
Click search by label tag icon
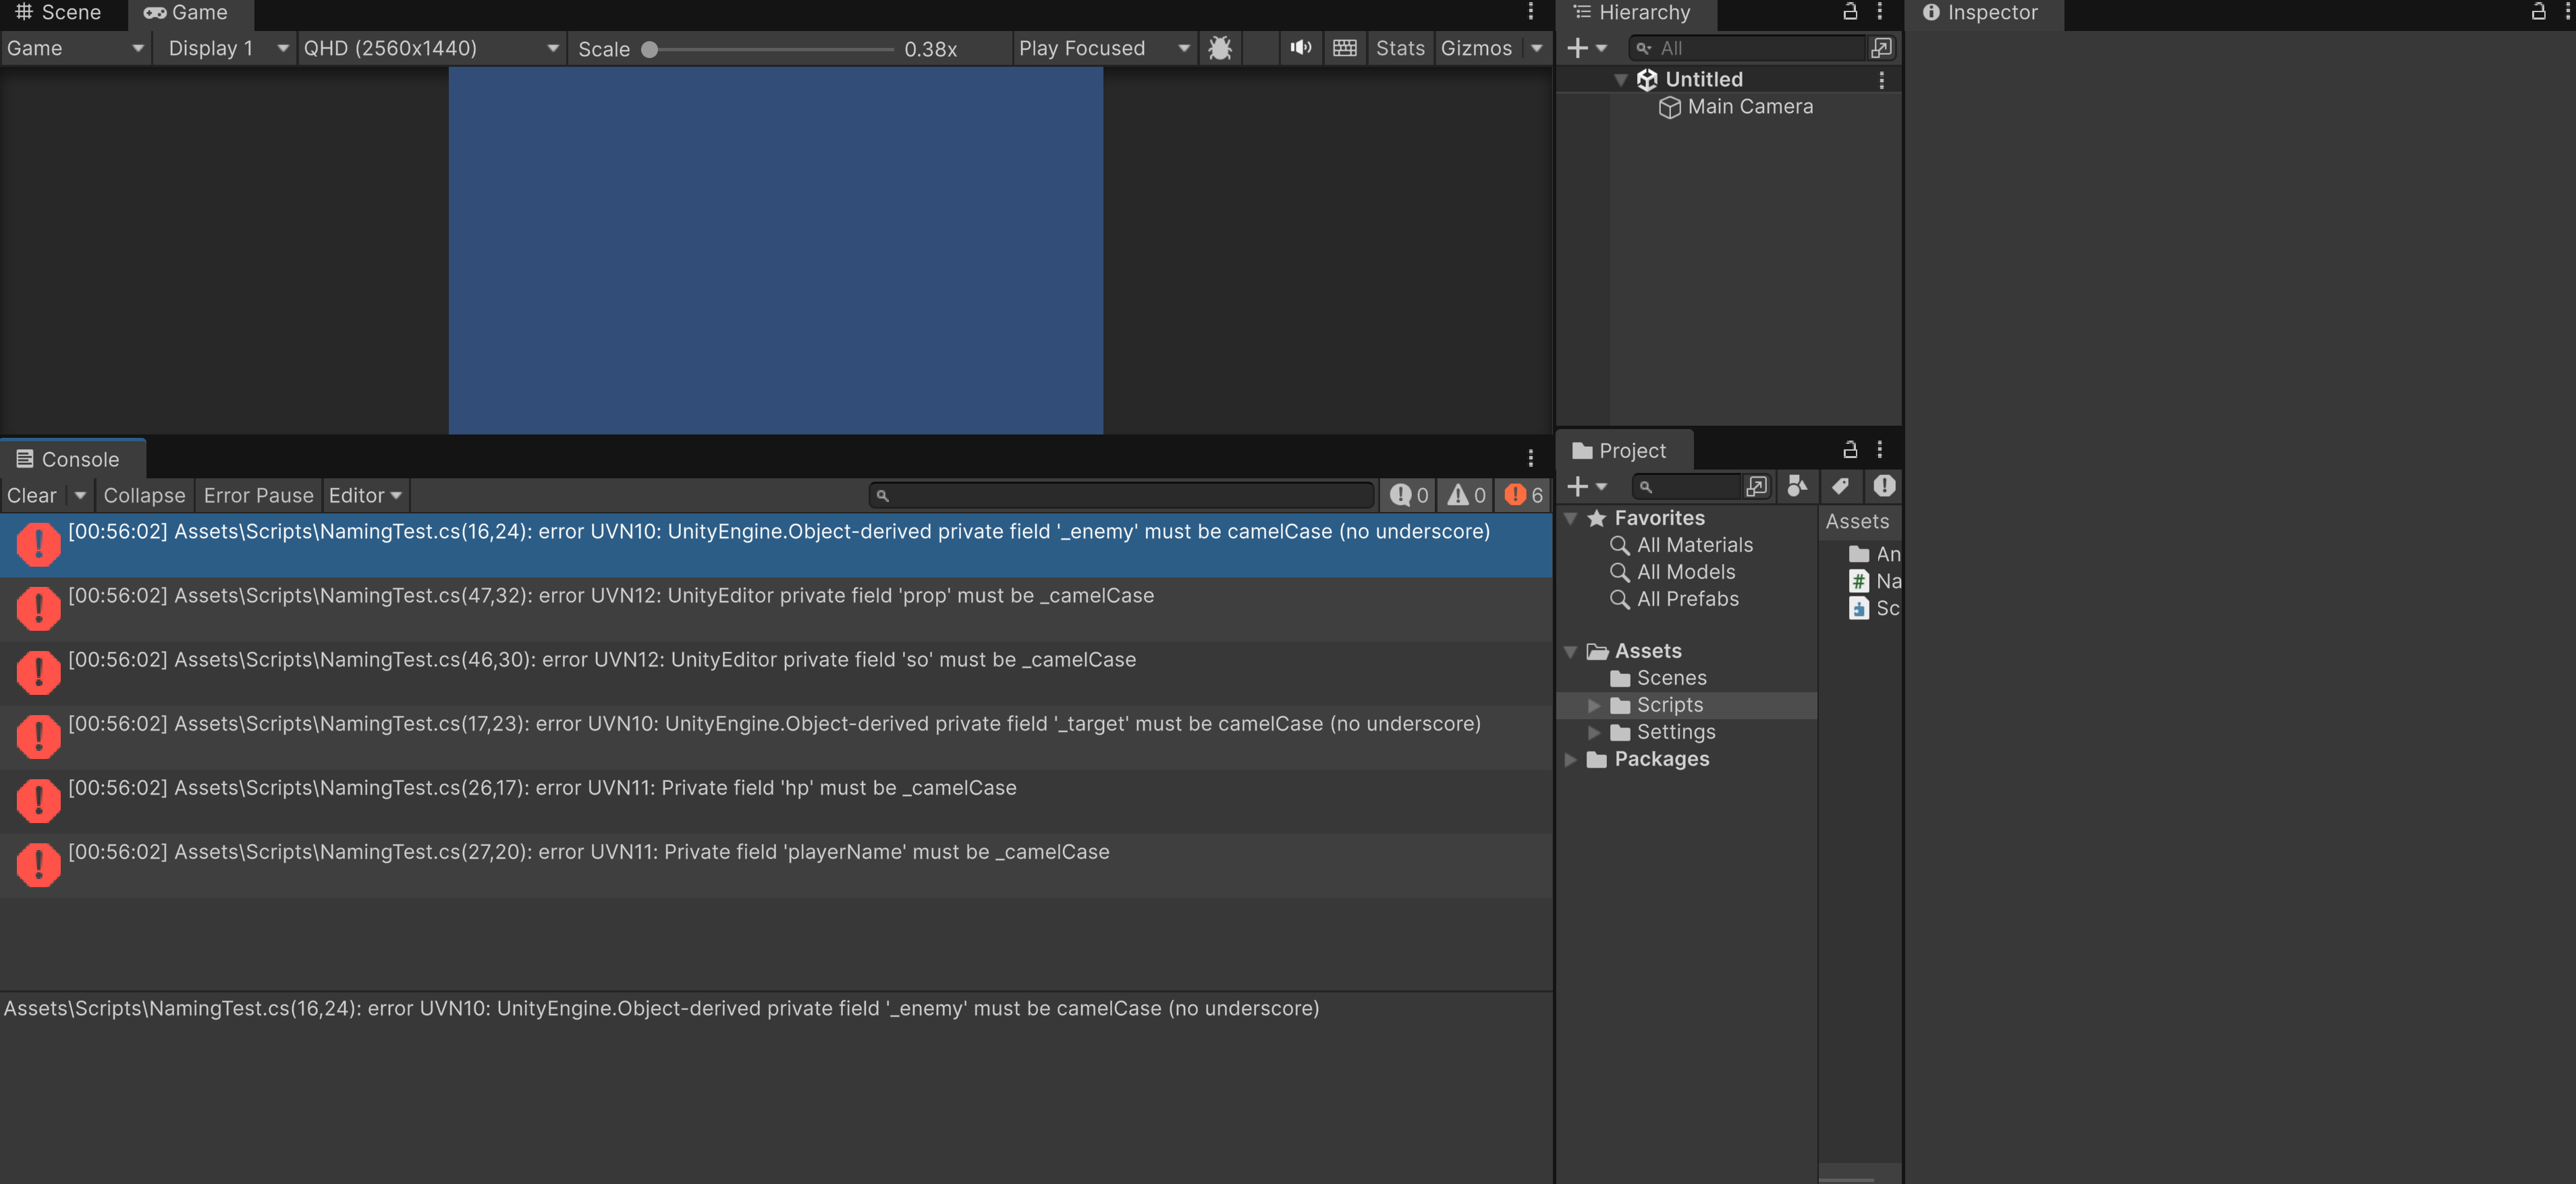pyautogui.click(x=1840, y=486)
